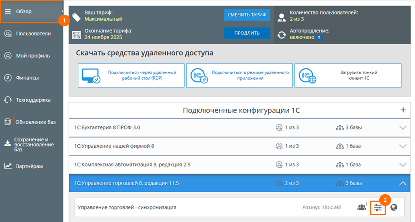
Task: Select the Мой профиль sidebar icon
Action: 7,56
